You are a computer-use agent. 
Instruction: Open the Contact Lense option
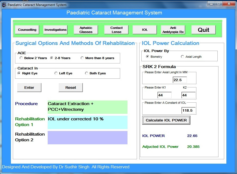[x=116, y=30]
